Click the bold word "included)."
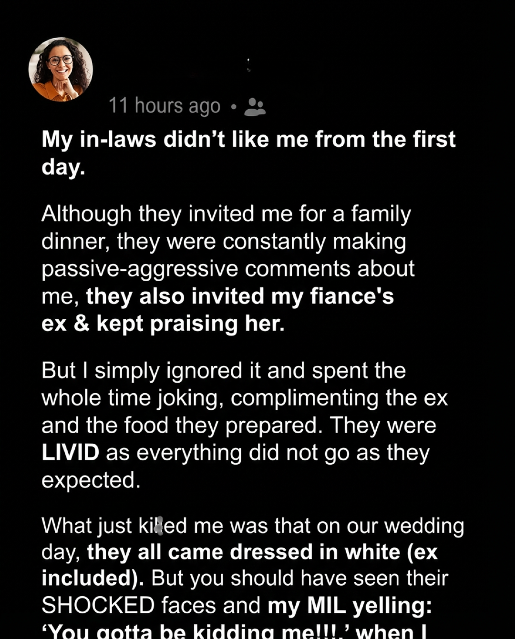This screenshot has width=515, height=639. (93, 578)
